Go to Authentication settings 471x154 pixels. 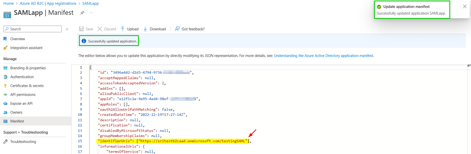point(22,77)
